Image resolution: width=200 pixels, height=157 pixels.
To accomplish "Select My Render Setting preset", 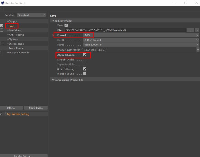I will click(x=18, y=114).
